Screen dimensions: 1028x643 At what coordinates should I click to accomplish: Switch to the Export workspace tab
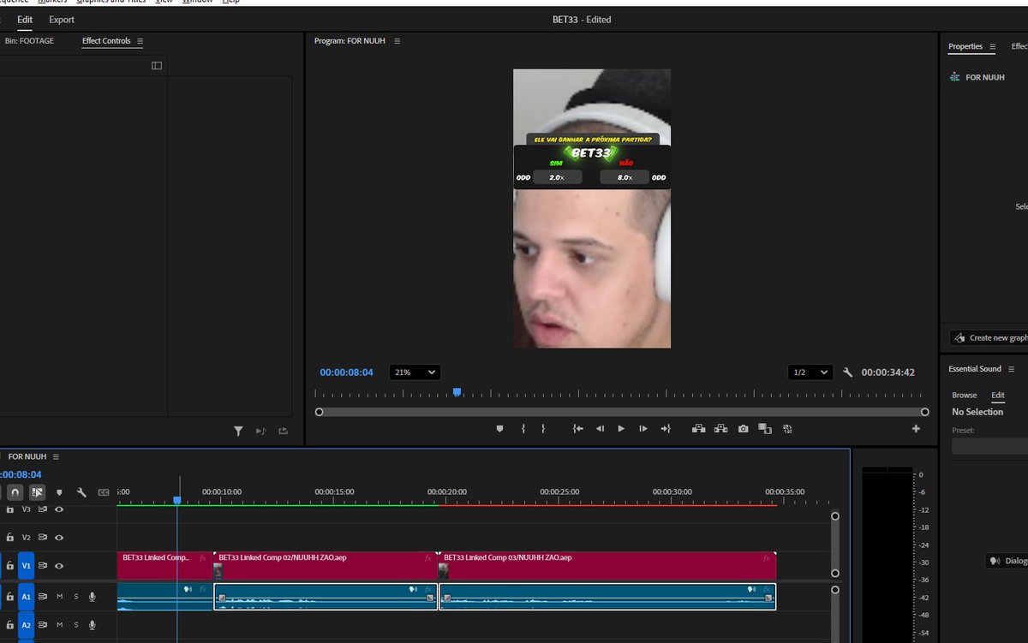tap(62, 19)
